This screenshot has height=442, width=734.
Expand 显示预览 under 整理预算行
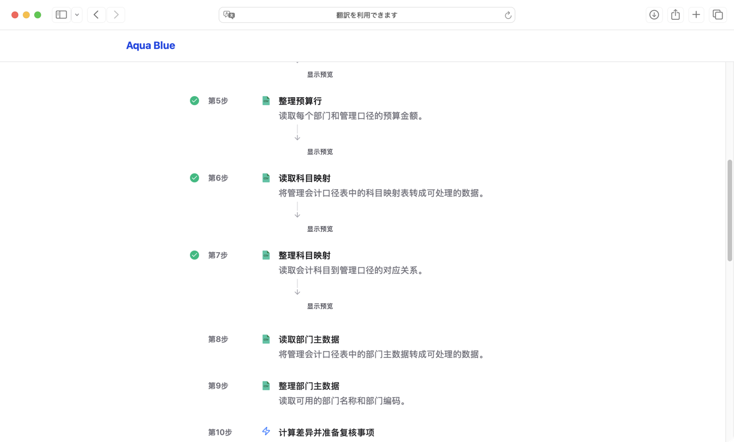point(320,152)
